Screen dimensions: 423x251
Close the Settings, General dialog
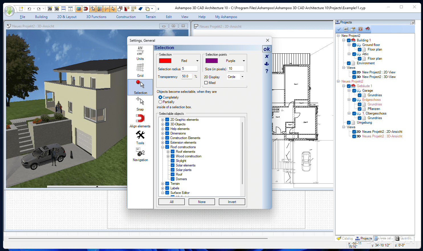click(x=267, y=40)
